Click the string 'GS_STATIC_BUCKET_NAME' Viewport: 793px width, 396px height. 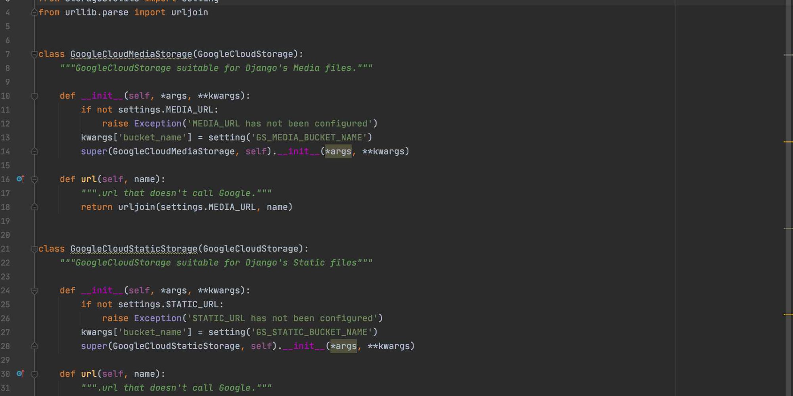[312, 332]
